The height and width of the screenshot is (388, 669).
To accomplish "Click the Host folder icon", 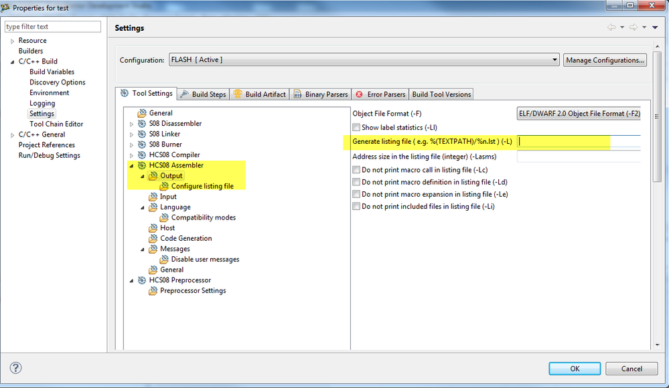I will (153, 228).
